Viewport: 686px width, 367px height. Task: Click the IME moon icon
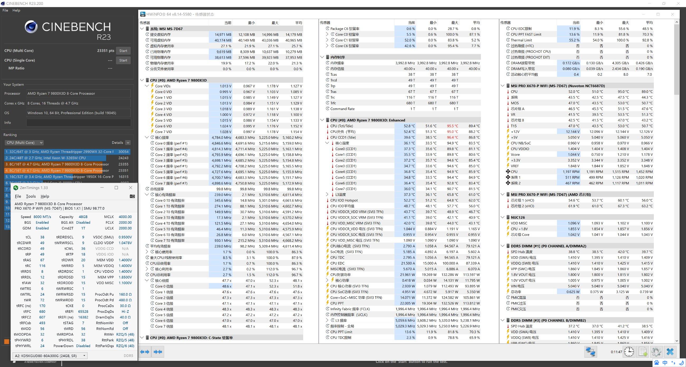(x=682, y=363)
